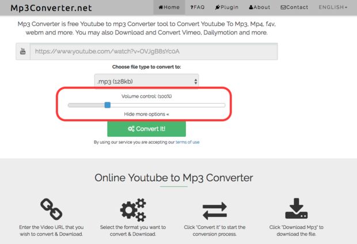Open the terms of use link
The width and height of the screenshot is (357, 244).
(x=187, y=142)
